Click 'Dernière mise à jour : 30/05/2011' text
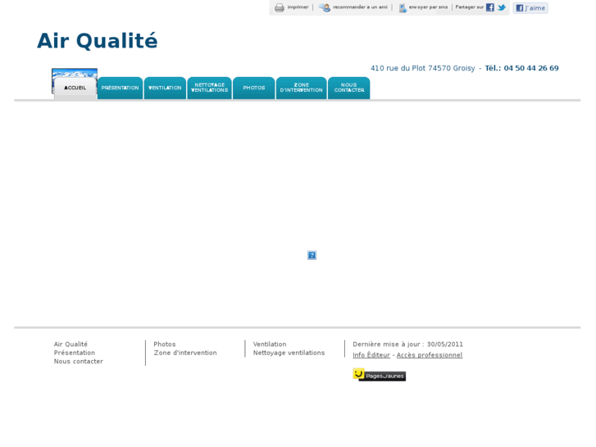 [407, 344]
